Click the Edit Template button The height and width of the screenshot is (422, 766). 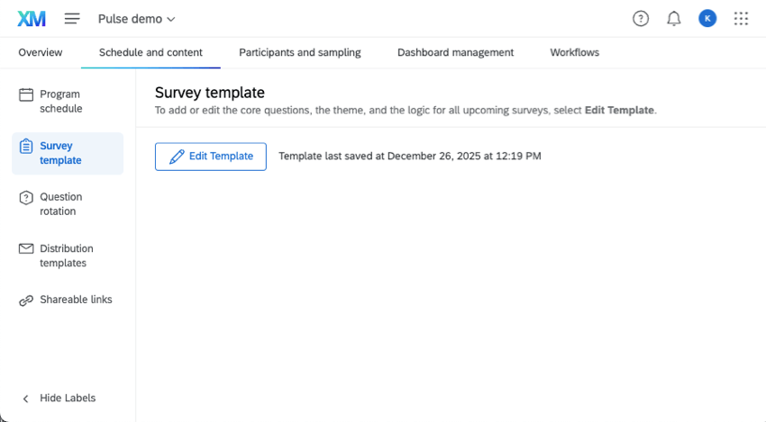coord(211,156)
